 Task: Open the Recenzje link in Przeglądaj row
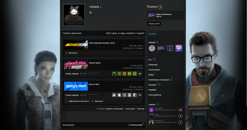(141, 109)
